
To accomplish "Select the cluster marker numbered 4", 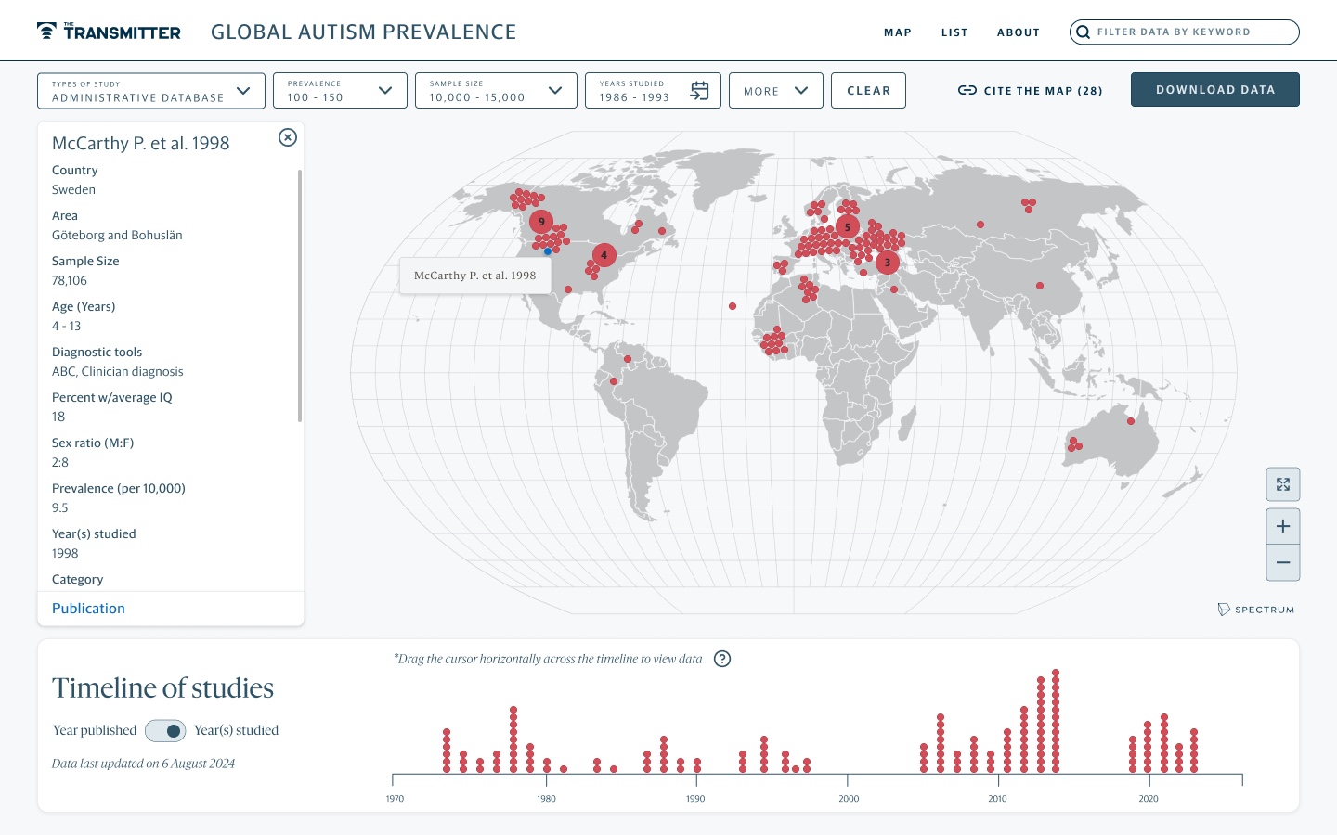I will pyautogui.click(x=604, y=254).
